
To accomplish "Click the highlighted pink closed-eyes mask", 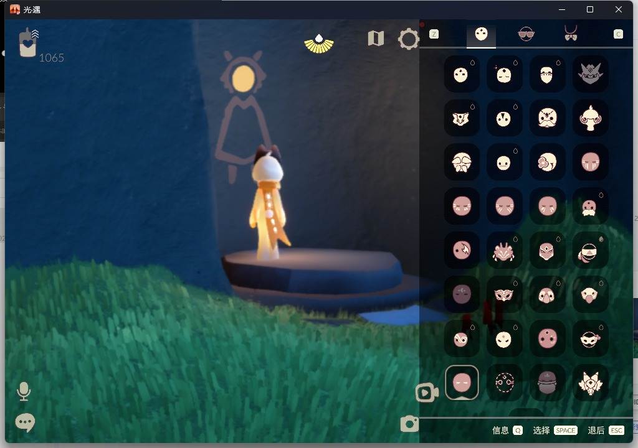I will 462,382.
